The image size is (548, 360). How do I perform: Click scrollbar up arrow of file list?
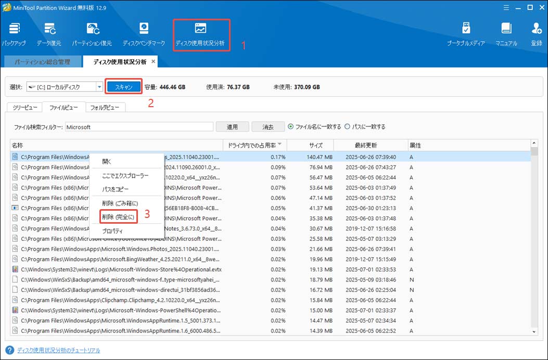(534, 143)
